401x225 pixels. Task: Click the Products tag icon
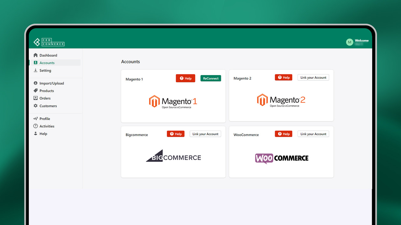[x=35, y=91]
